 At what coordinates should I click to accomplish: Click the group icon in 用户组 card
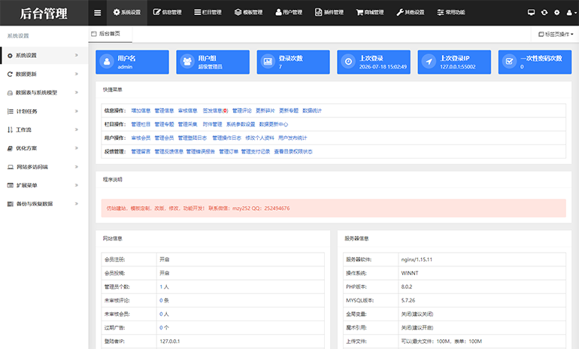point(187,62)
